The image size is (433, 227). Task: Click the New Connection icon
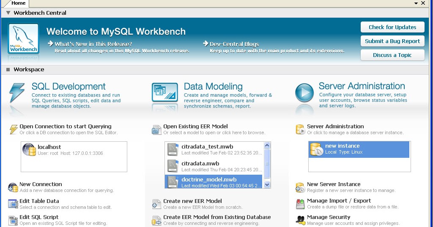(x=13, y=187)
